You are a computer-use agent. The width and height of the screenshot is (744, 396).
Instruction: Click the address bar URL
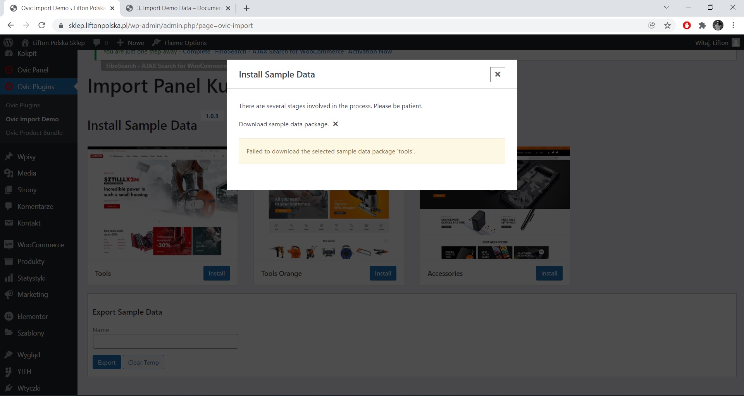[x=161, y=26]
